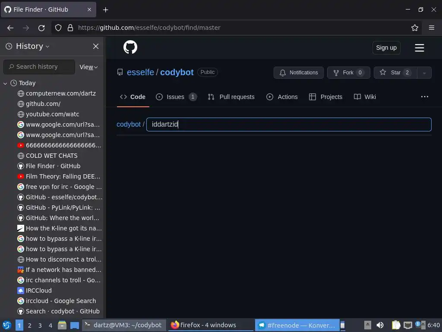The height and width of the screenshot is (332, 442).
Task: Click the Notifications bell button
Action: pyautogui.click(x=299, y=73)
